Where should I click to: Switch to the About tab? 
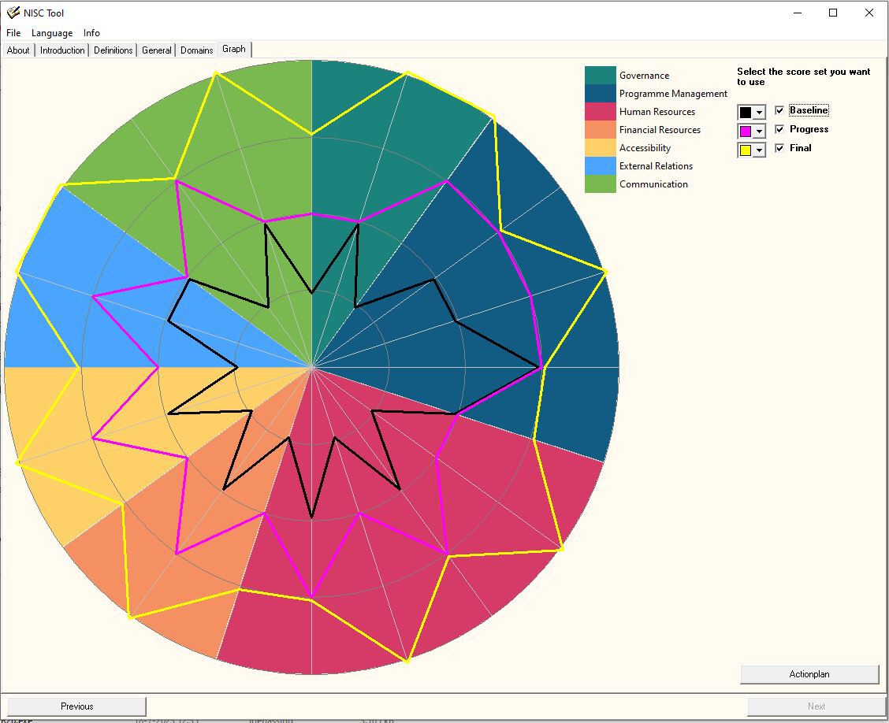tap(18, 50)
